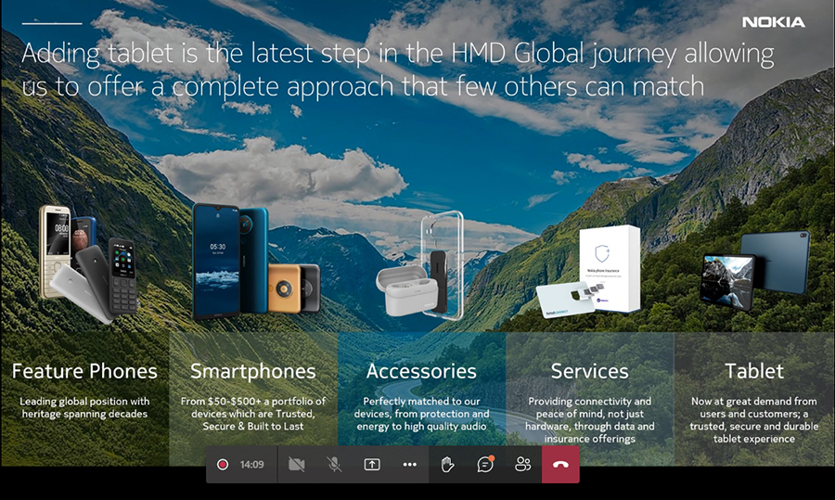The width and height of the screenshot is (835, 500).
Task: Click text 'Perfectly matched to our devices'
Action: [421, 407]
